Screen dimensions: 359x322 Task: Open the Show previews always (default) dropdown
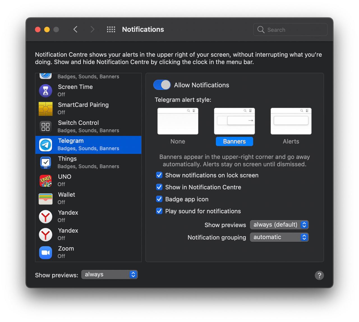(279, 225)
